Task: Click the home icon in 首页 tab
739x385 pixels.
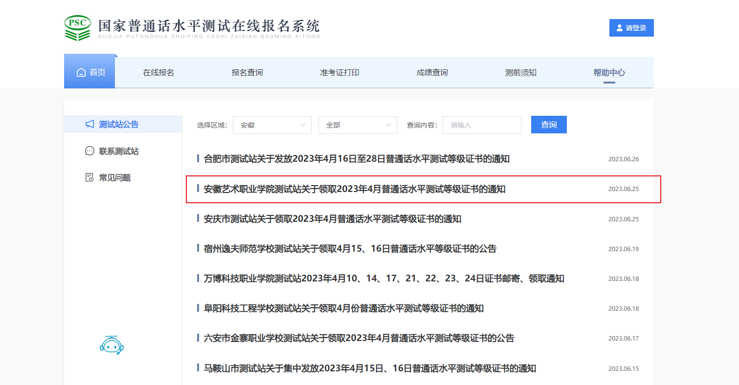Action: coord(81,72)
